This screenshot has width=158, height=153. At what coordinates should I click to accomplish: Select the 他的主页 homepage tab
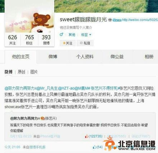[21, 57]
